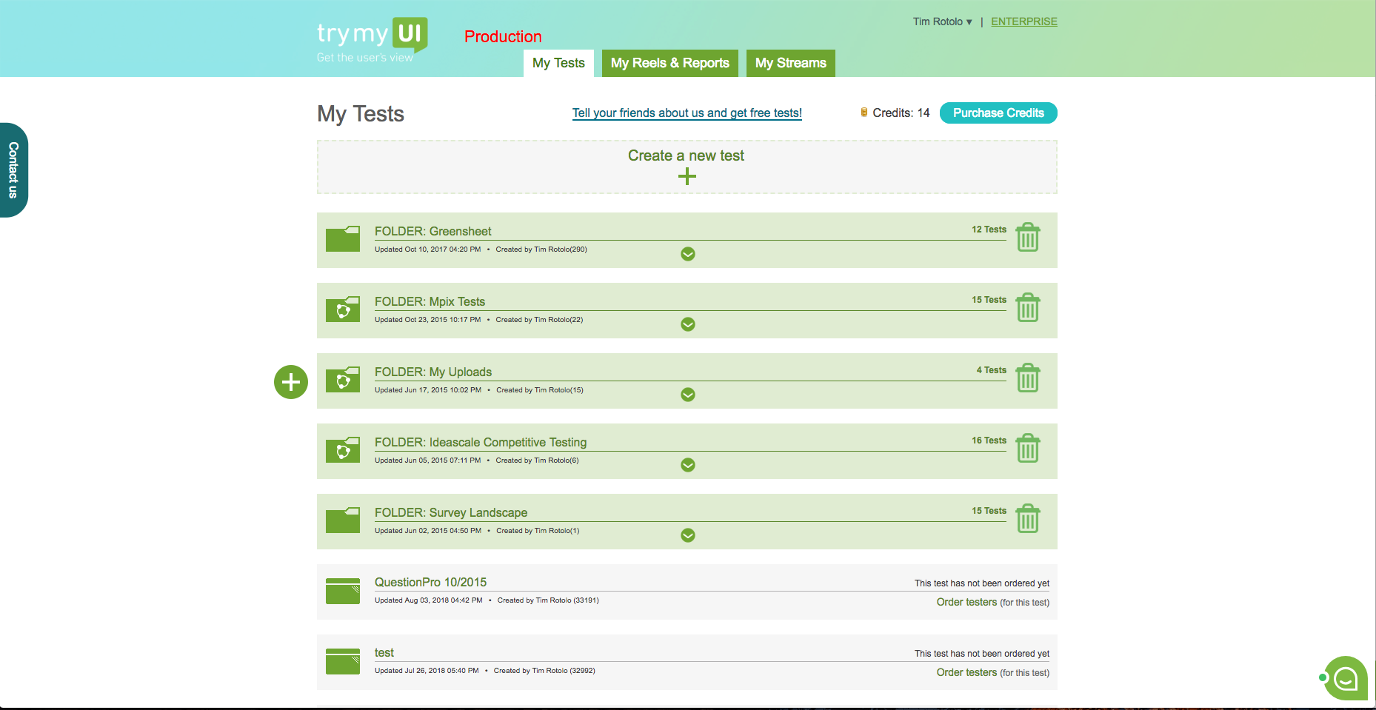Open the chat widget bubble
1376x710 pixels.
[1345, 677]
